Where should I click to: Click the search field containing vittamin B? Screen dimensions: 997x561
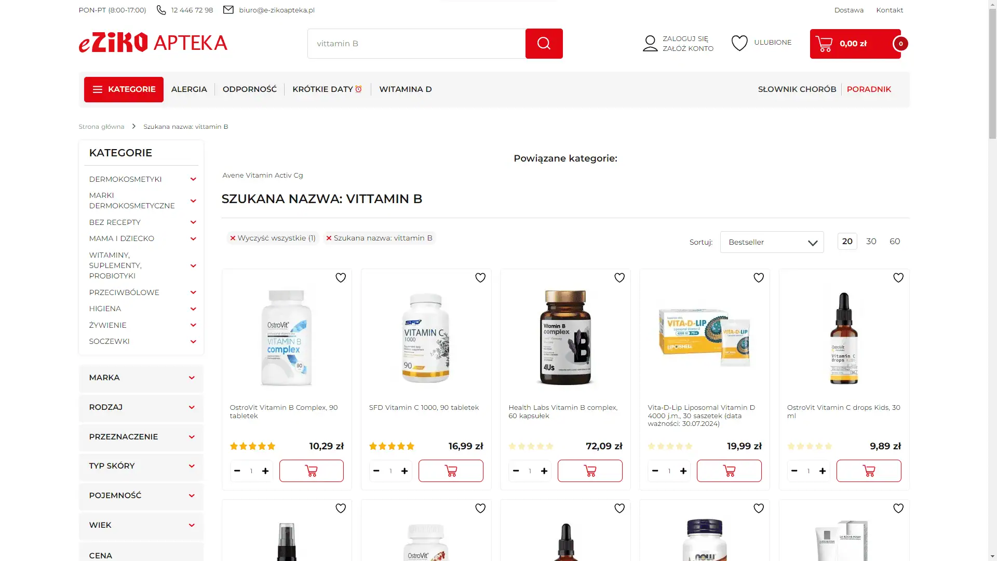click(416, 44)
